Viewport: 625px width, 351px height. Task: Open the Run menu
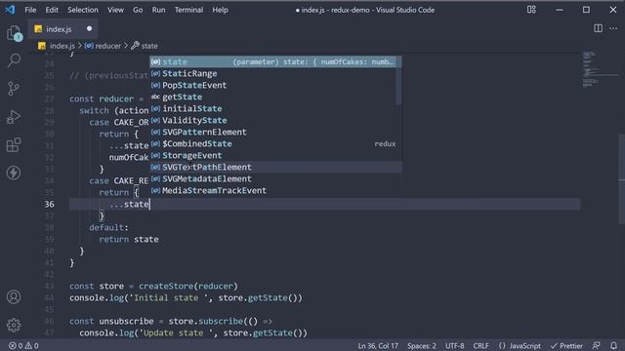(x=158, y=10)
